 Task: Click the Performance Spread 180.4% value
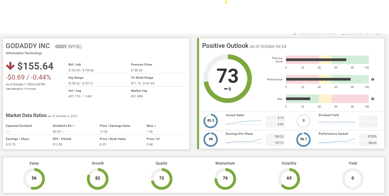tap(372, 143)
